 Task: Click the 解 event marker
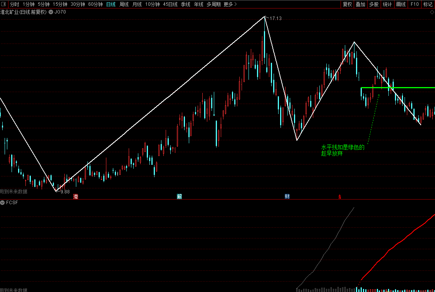tap(180, 196)
